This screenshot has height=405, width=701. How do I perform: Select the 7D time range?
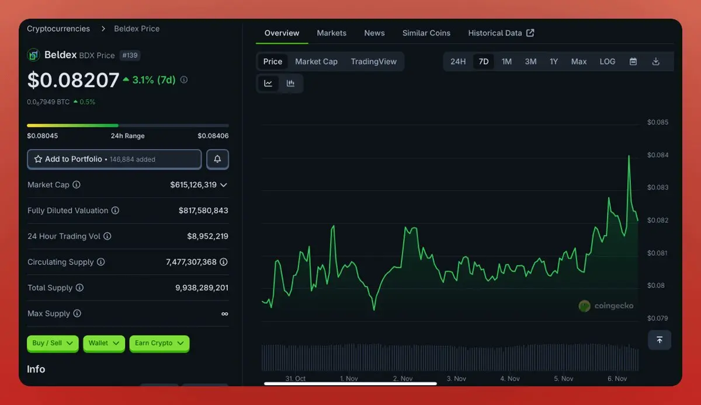(484, 61)
